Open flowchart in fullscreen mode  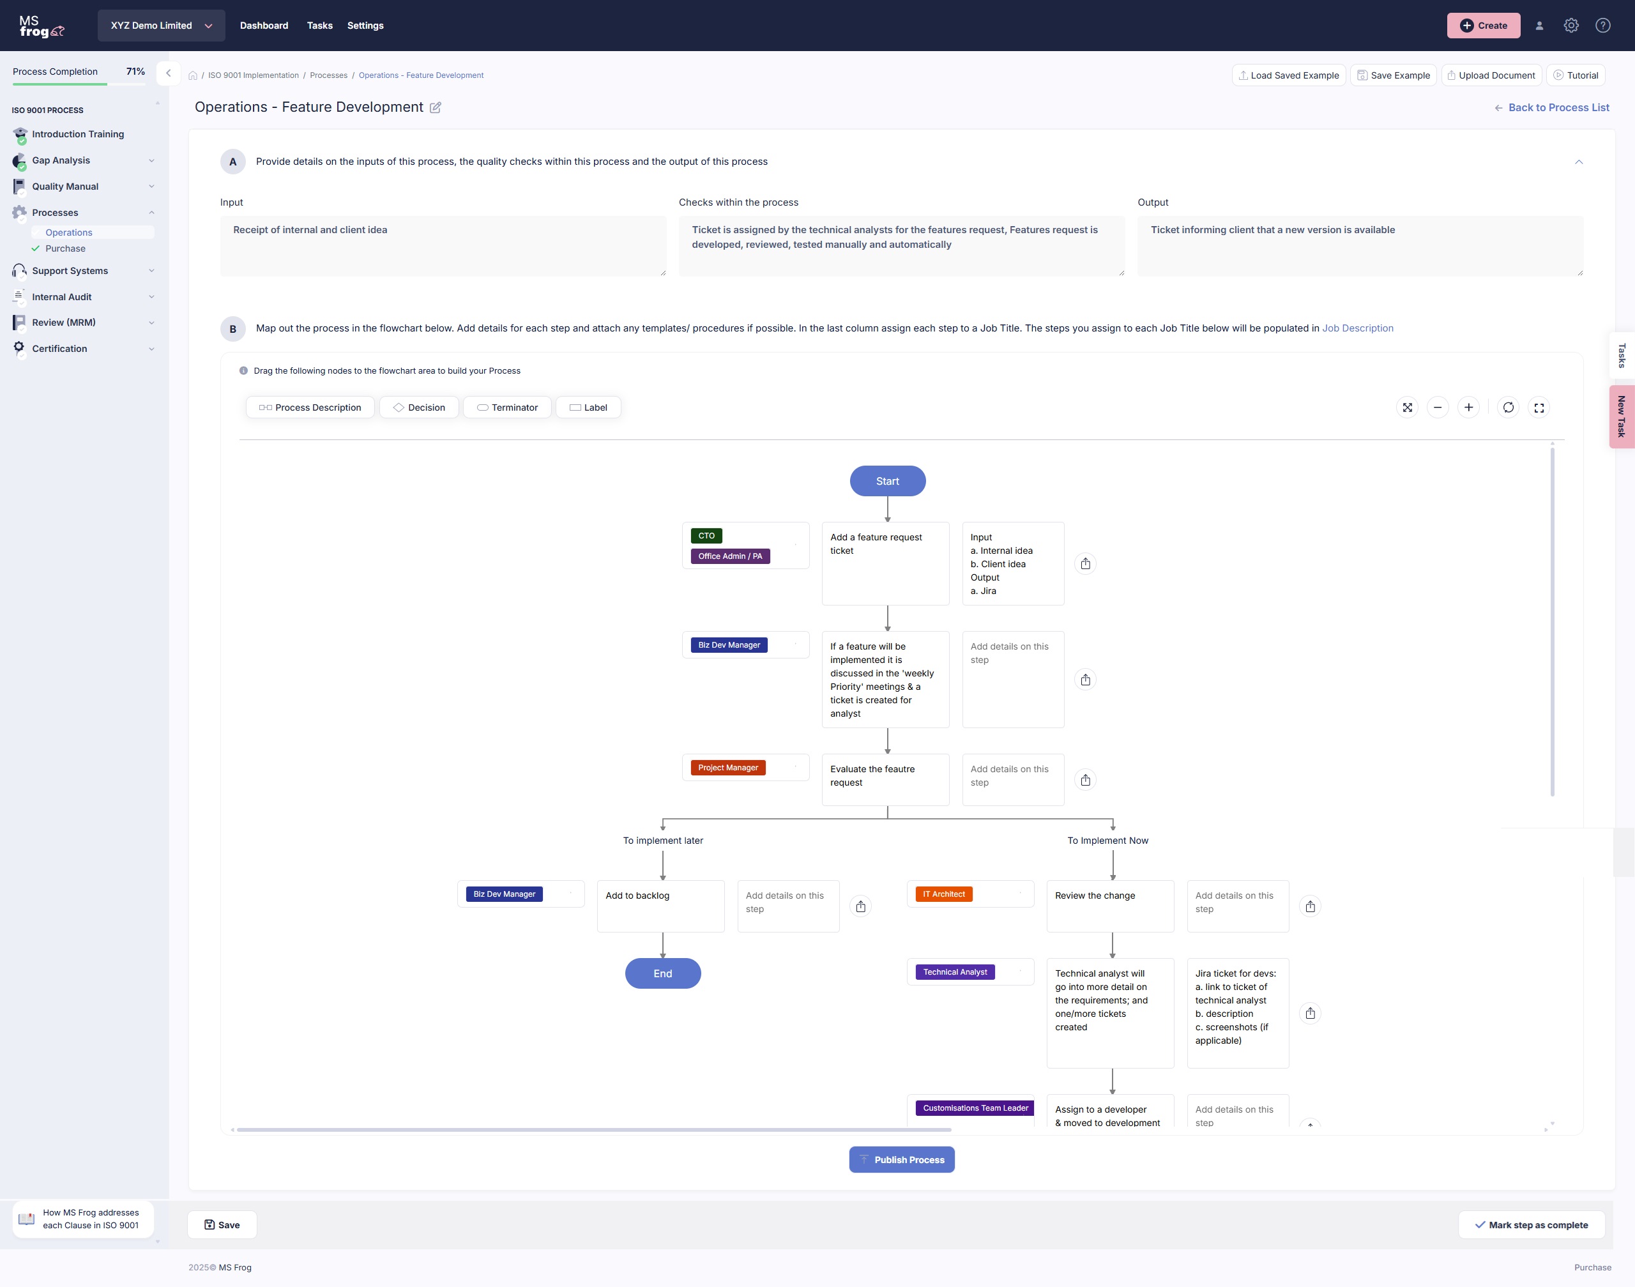point(1539,407)
